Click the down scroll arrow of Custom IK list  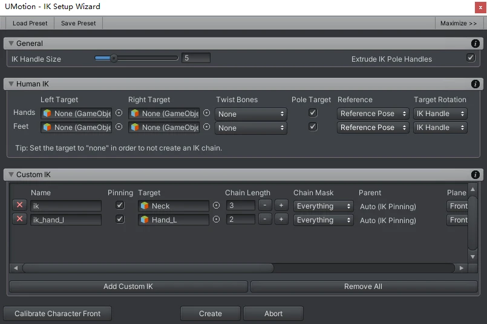point(472,257)
